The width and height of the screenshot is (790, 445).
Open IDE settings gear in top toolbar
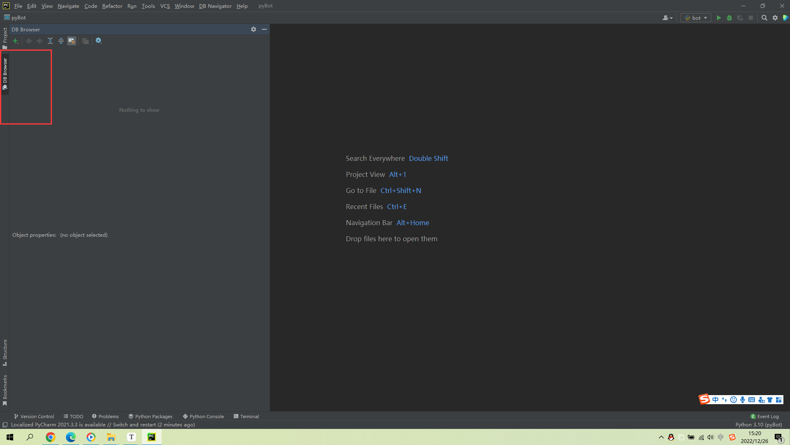[x=775, y=18]
